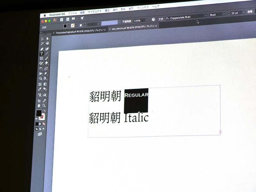Open the ウィンドウ menu
Viewport: 256px width, 192px height.
(143, 7)
